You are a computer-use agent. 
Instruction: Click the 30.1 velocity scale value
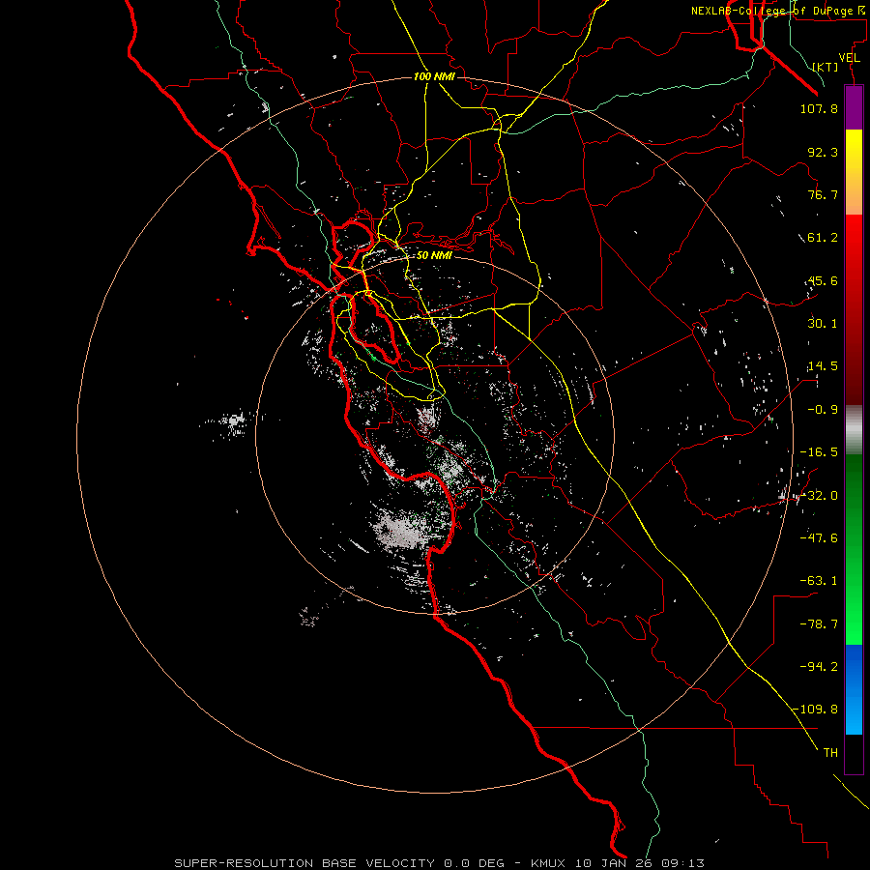click(823, 324)
